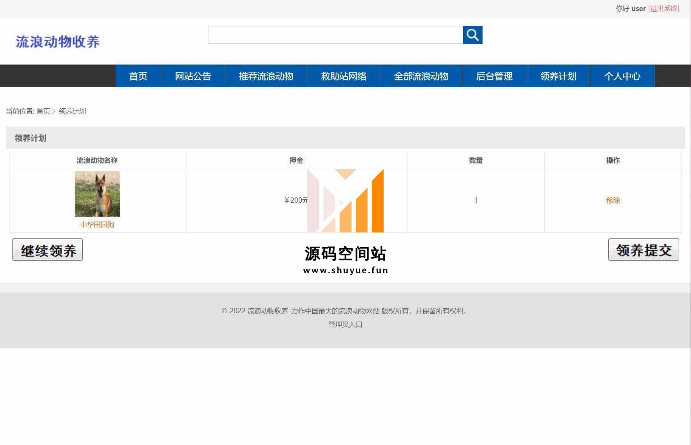Image resolution: width=691 pixels, height=445 pixels.
Task: Click 领养计划 text in breadcrumb
Action: point(72,111)
